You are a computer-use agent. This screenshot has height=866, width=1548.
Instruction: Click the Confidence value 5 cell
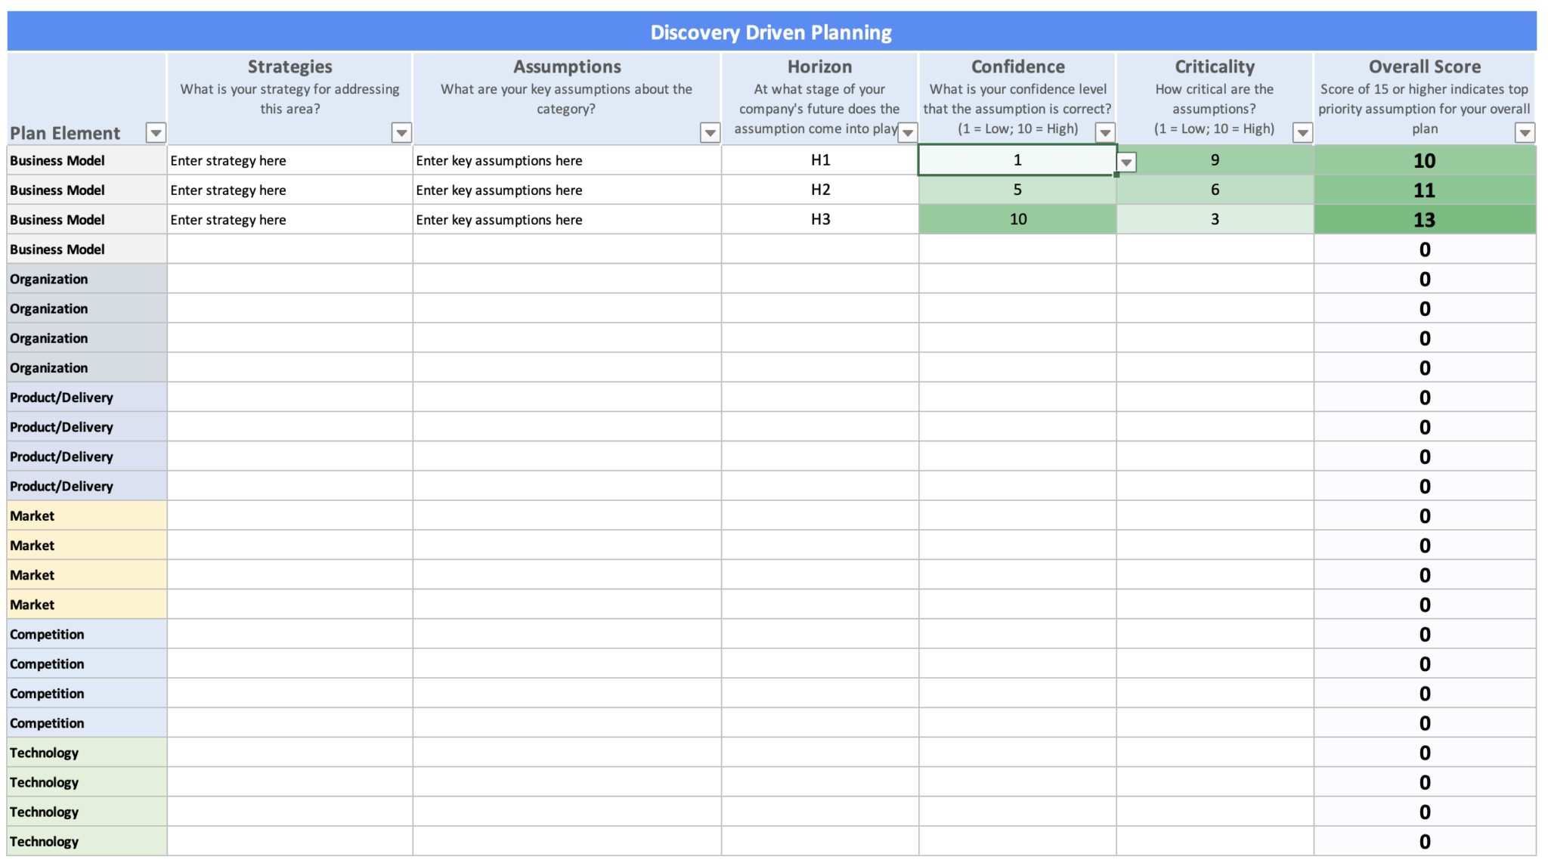[1017, 190]
